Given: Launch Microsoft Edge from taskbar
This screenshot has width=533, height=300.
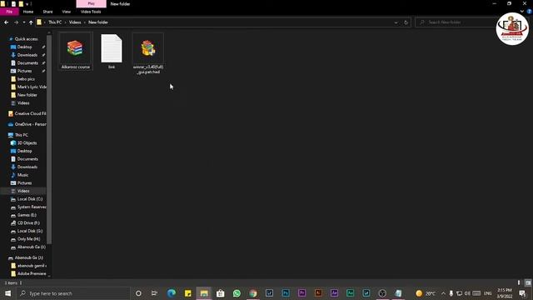Looking at the screenshot, I should coord(172,293).
